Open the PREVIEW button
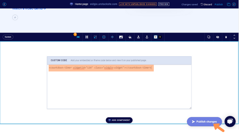The image size is (239, 134). point(164,4)
